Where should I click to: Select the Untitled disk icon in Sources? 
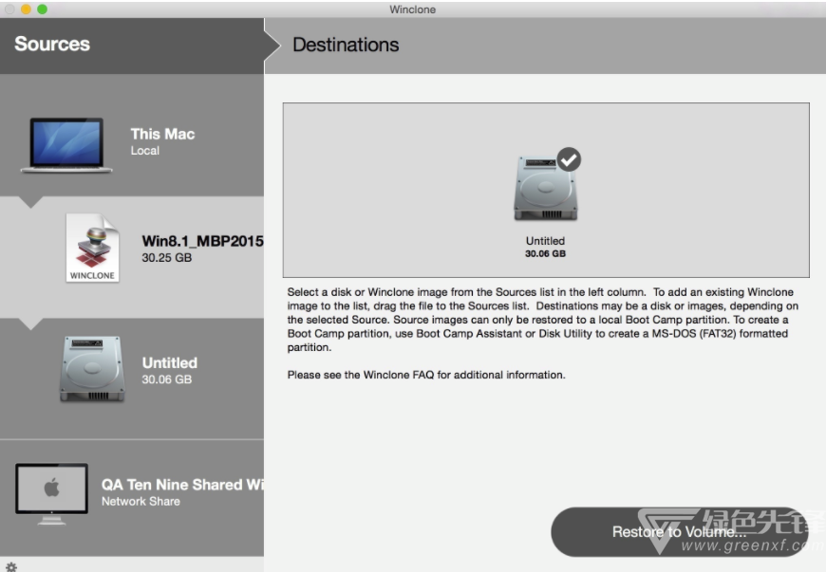pyautogui.click(x=92, y=369)
